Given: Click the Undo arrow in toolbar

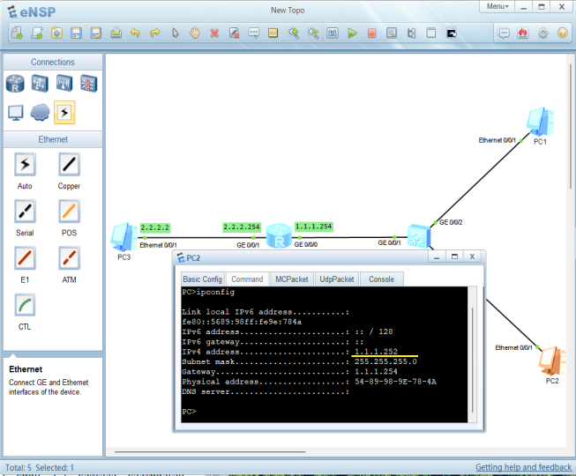Looking at the screenshot, I should pyautogui.click(x=135, y=33).
